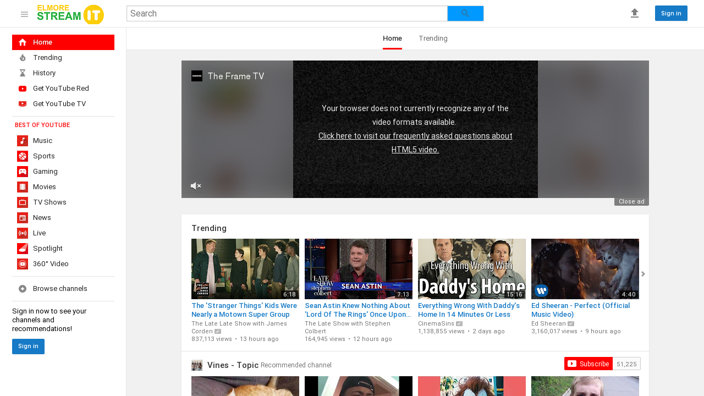Click the upload arrow icon
The width and height of the screenshot is (704, 396).
point(635,13)
